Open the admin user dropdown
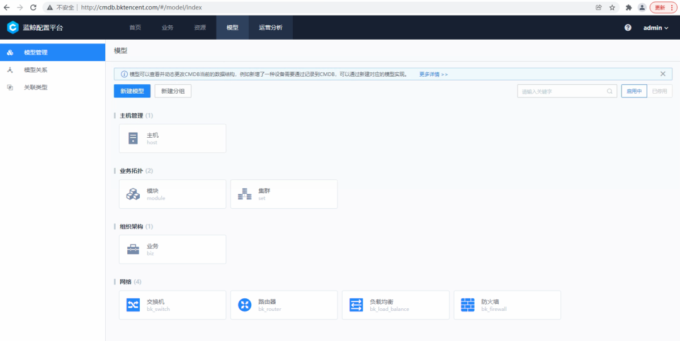Image resolution: width=680 pixels, height=341 pixels. (655, 28)
